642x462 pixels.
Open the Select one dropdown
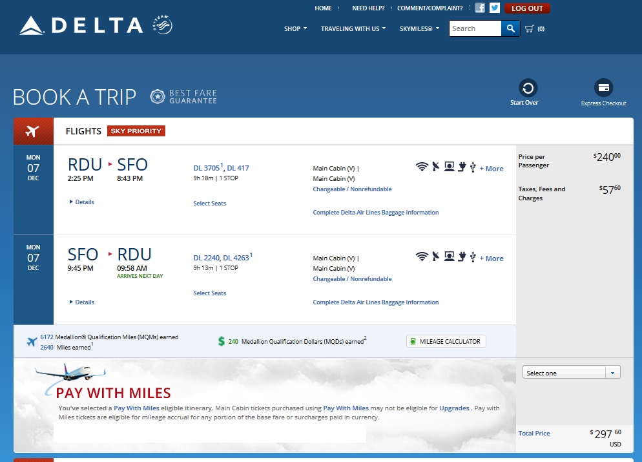point(571,373)
